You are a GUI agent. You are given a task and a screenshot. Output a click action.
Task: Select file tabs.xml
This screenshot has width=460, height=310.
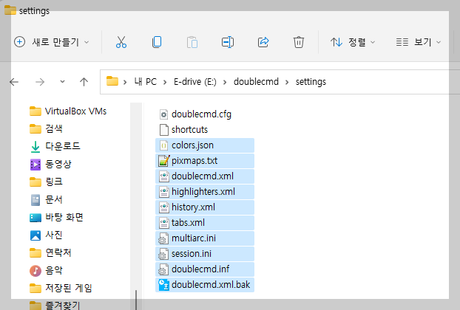tap(205, 223)
